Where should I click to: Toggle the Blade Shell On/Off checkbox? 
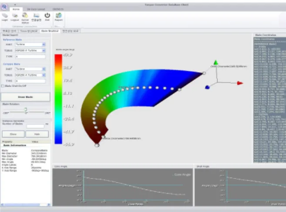tap(3, 86)
